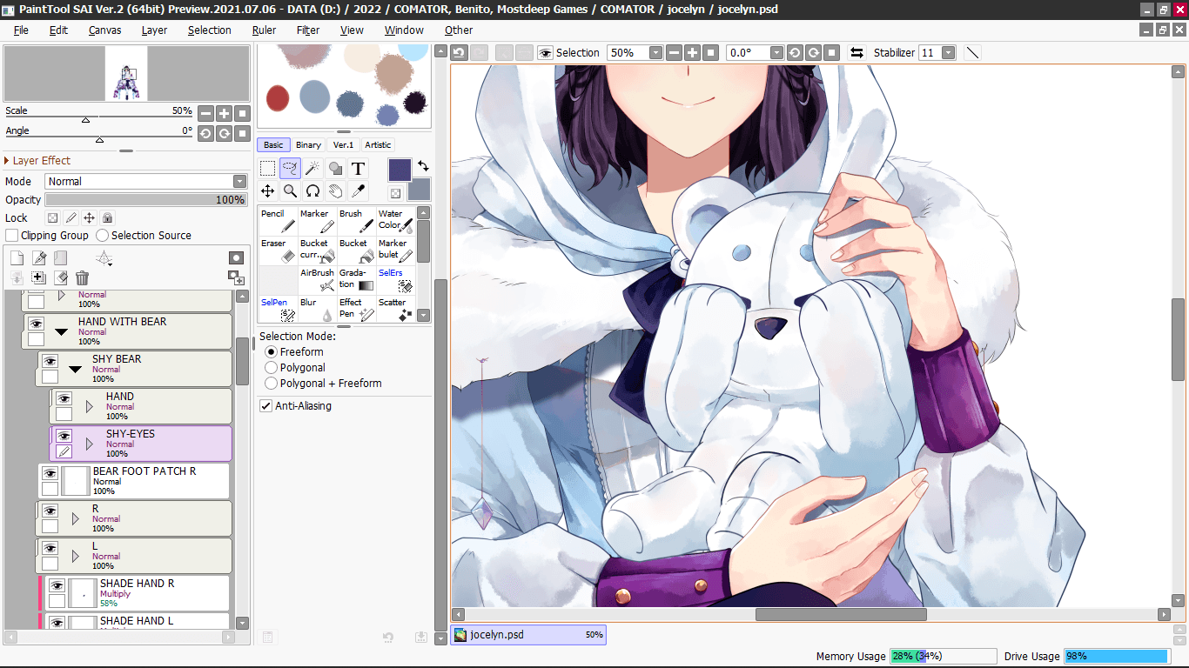
Task: Select the Shape tool
Action: point(335,169)
